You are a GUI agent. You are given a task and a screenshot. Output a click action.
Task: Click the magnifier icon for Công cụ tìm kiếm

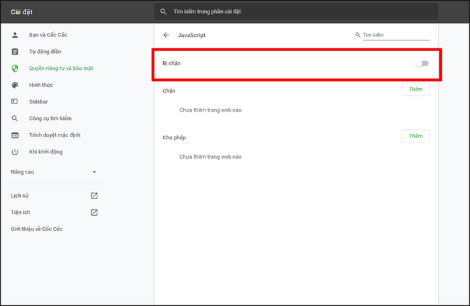[15, 118]
